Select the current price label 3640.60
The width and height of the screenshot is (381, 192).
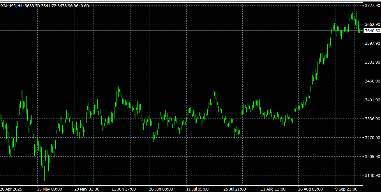pyautogui.click(x=372, y=31)
